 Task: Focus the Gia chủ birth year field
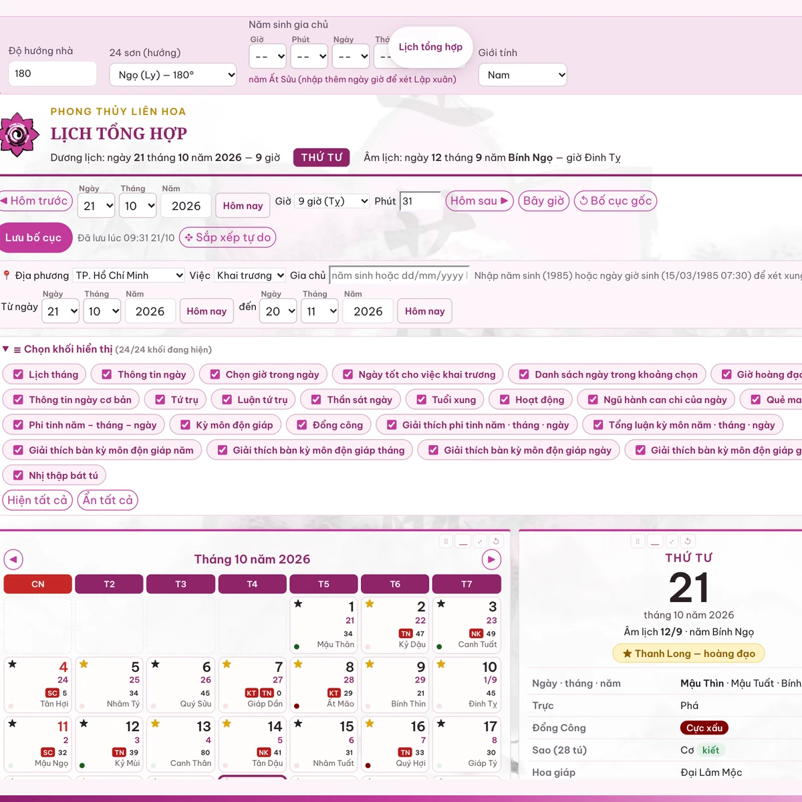(x=399, y=275)
